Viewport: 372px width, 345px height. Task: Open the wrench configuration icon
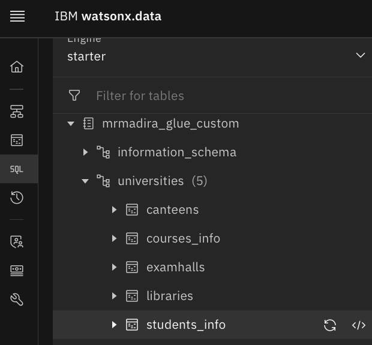point(17,299)
